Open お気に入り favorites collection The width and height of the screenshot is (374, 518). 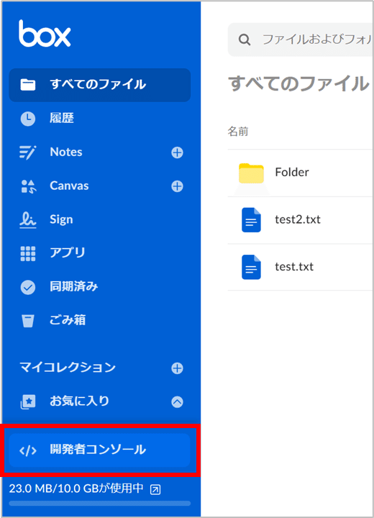click(x=79, y=401)
